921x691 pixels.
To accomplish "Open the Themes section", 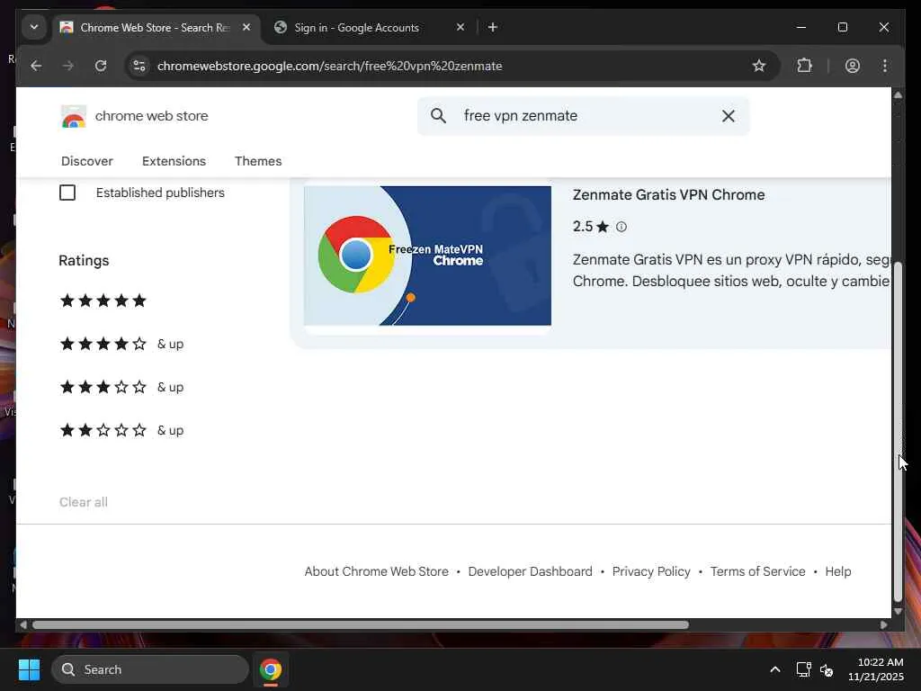I will coord(258,161).
